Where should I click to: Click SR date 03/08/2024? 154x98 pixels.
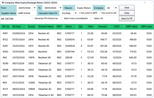(x=19, y=33)
